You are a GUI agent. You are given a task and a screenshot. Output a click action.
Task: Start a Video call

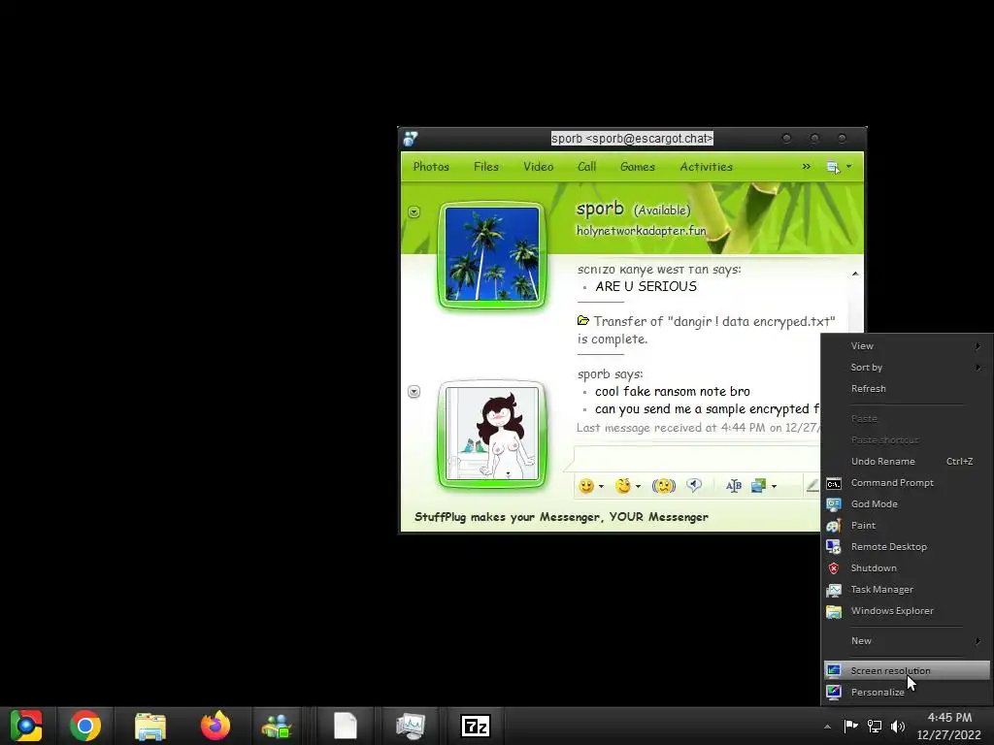(538, 167)
